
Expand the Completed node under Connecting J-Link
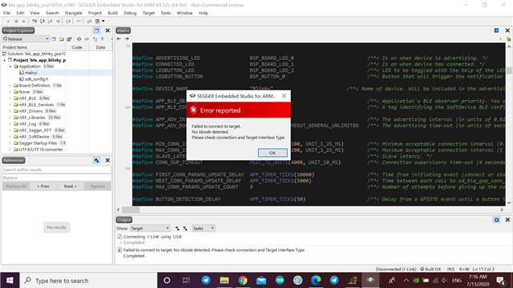pyautogui.click(x=121, y=242)
